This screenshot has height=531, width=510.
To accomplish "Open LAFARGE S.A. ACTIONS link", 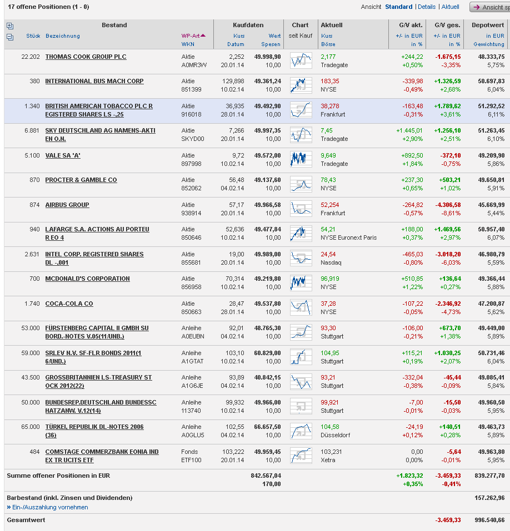I will [97, 234].
